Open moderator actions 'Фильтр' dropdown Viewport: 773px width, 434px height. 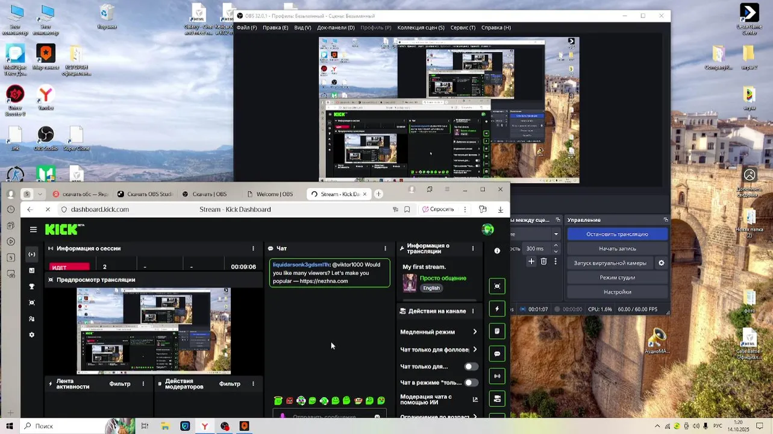coord(230,384)
